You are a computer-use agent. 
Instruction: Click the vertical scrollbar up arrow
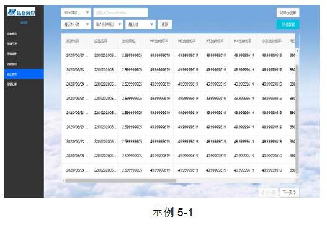click(297, 51)
